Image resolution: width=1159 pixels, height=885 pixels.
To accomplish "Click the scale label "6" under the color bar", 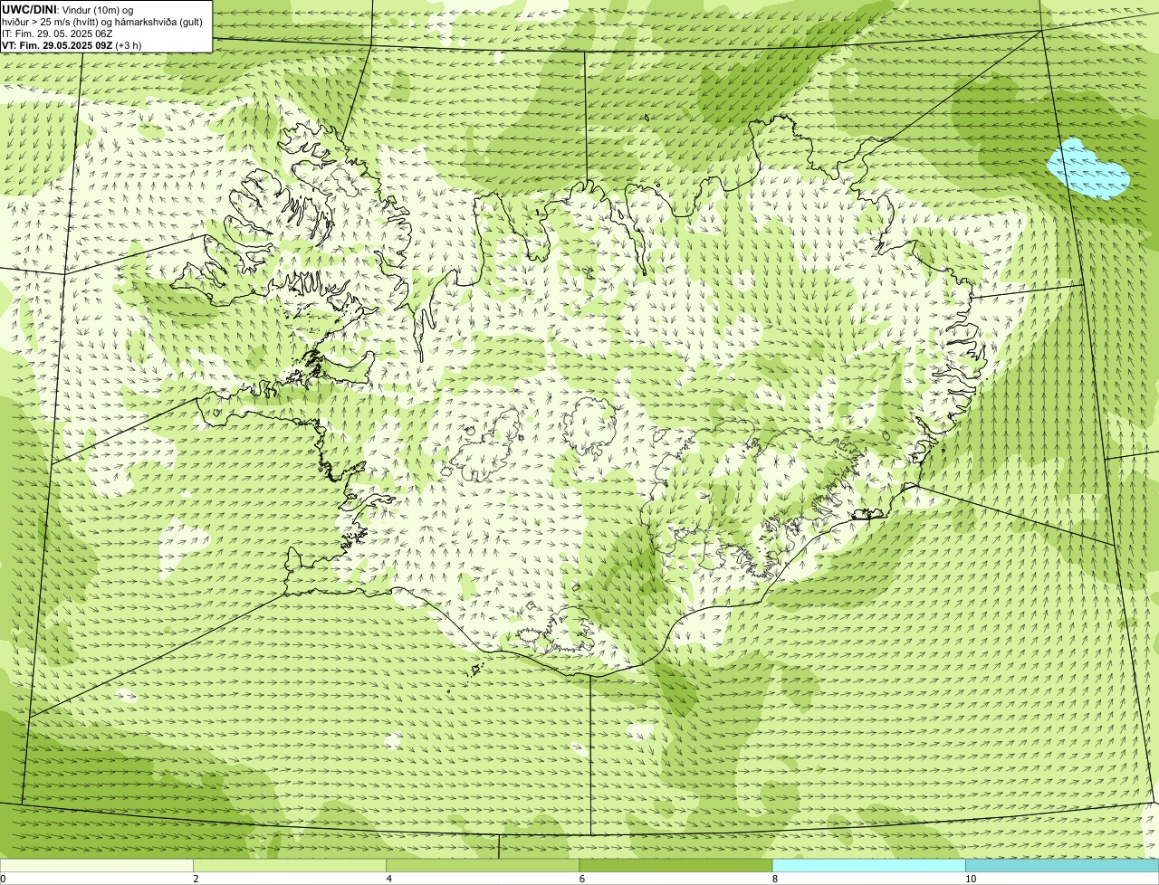I will pos(581,879).
